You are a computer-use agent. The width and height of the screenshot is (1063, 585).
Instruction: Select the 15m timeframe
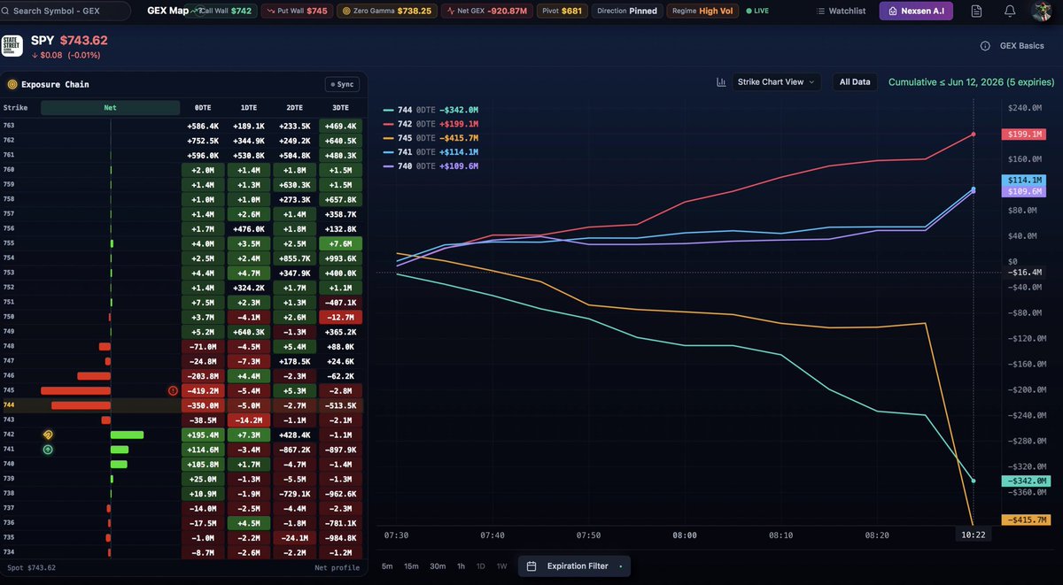pos(411,566)
